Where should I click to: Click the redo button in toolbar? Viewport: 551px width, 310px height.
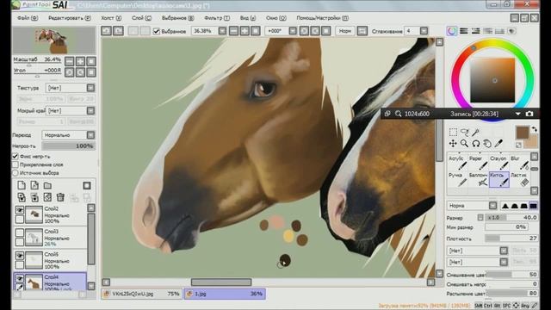click(x=118, y=31)
